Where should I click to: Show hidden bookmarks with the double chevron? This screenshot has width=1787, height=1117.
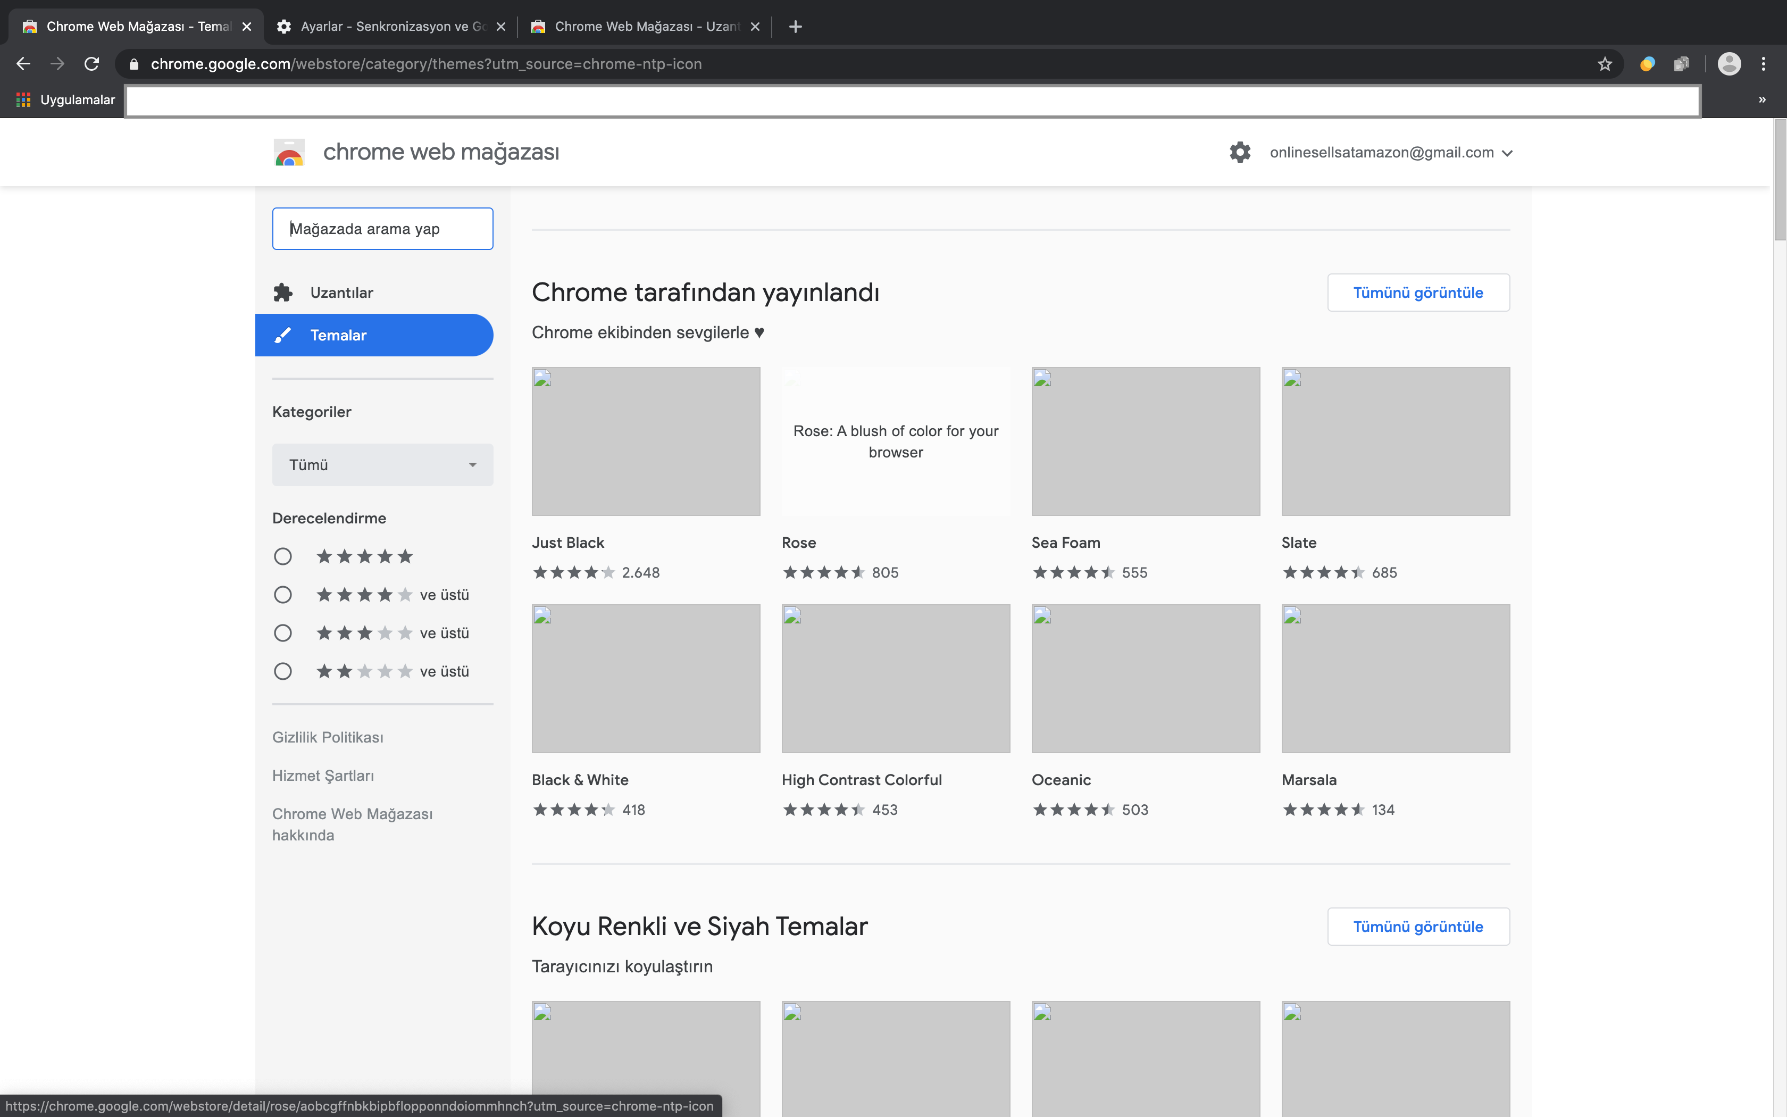point(1762,100)
